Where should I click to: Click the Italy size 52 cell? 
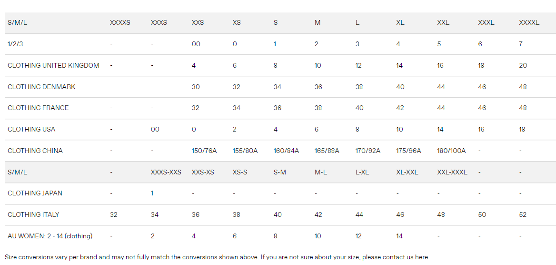tap(523, 215)
